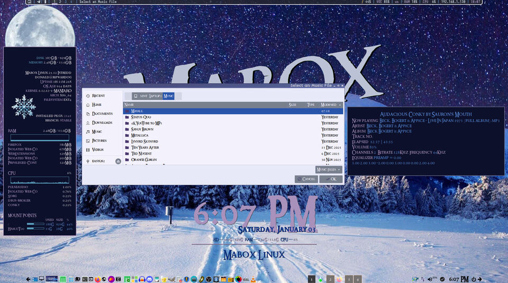This screenshot has width=508, height=283.
Task: Click the root drive icon in path bar
Action: (x=135, y=96)
